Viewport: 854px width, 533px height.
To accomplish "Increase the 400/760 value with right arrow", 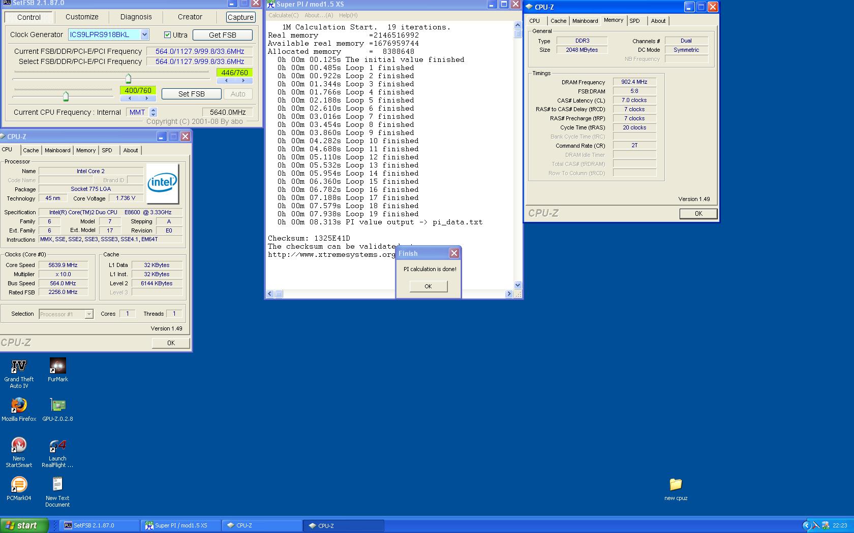I will point(147,98).
